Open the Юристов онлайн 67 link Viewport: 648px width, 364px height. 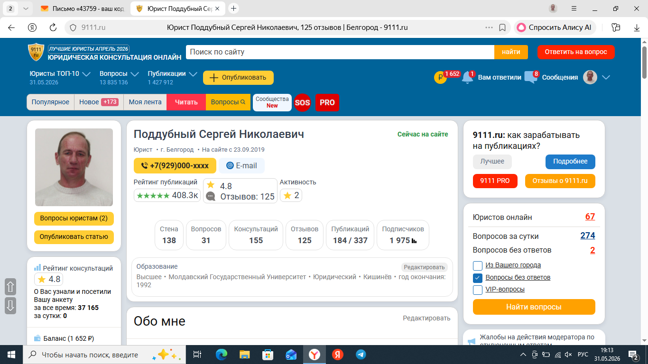590,217
